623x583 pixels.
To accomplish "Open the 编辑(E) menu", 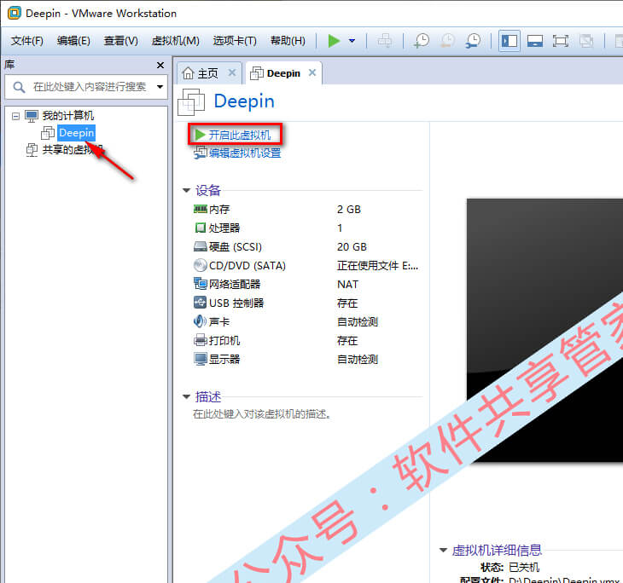I will pos(73,40).
